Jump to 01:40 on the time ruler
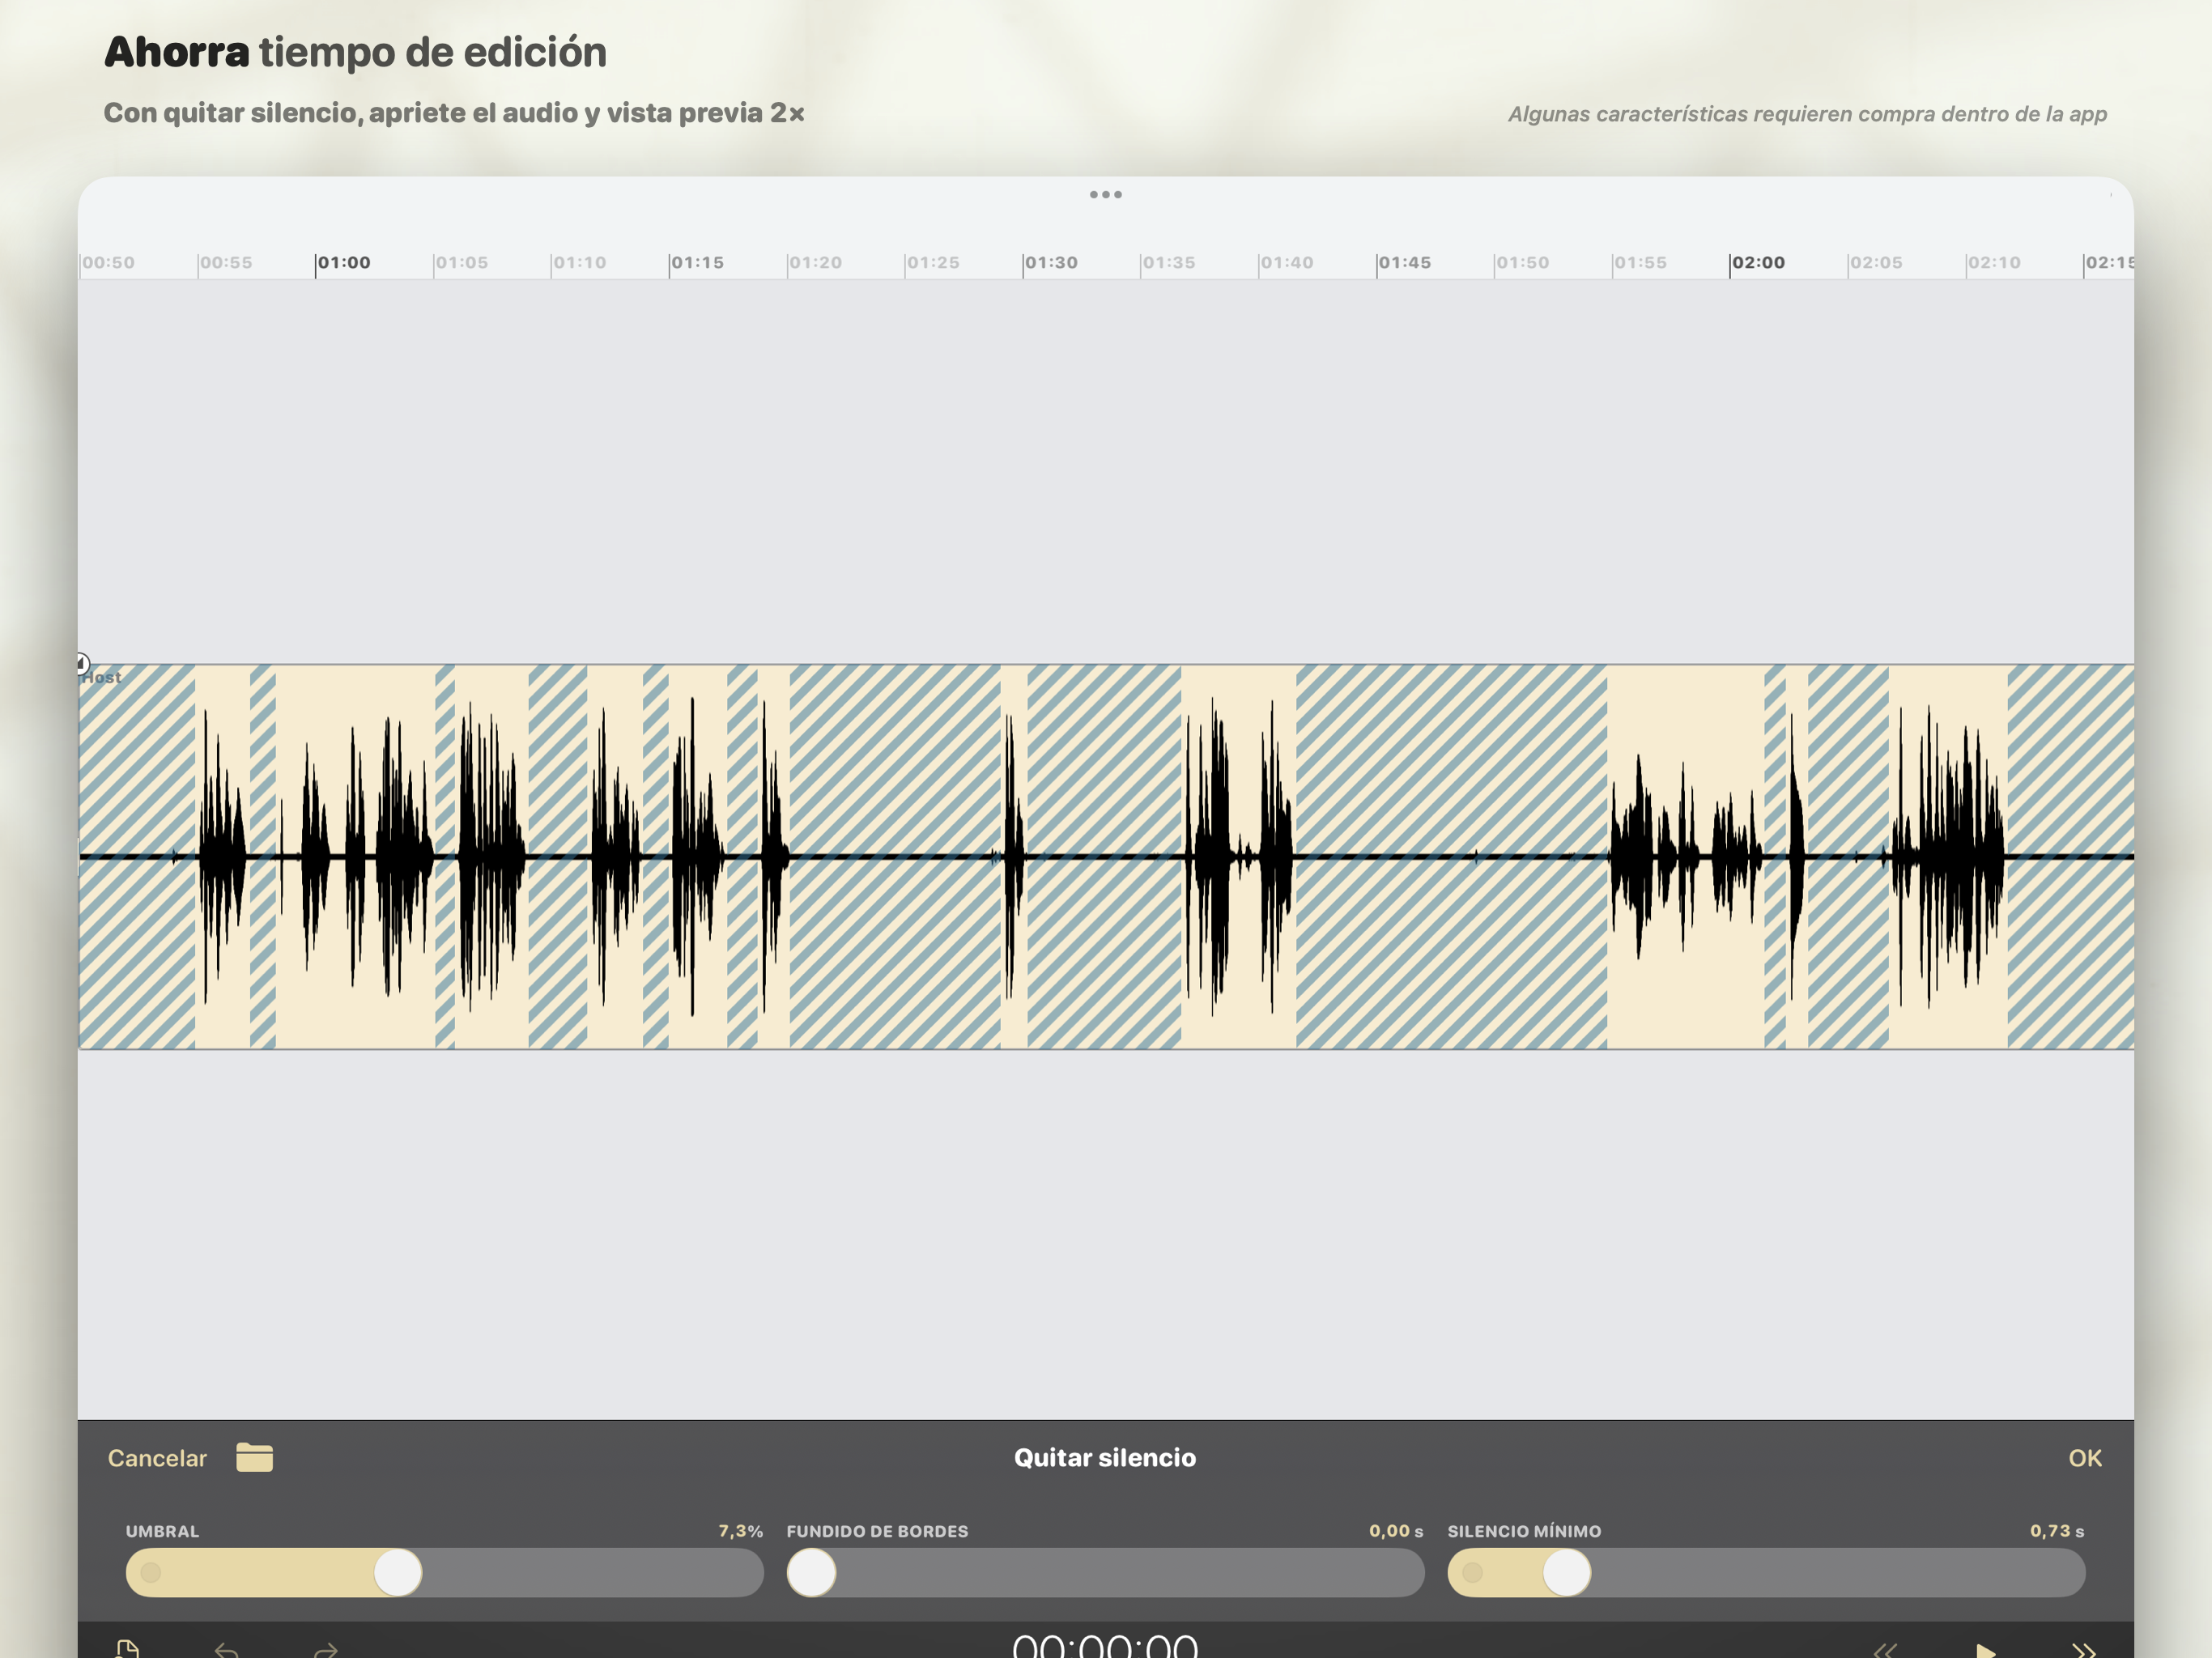The height and width of the screenshot is (1658, 2212). (1287, 263)
